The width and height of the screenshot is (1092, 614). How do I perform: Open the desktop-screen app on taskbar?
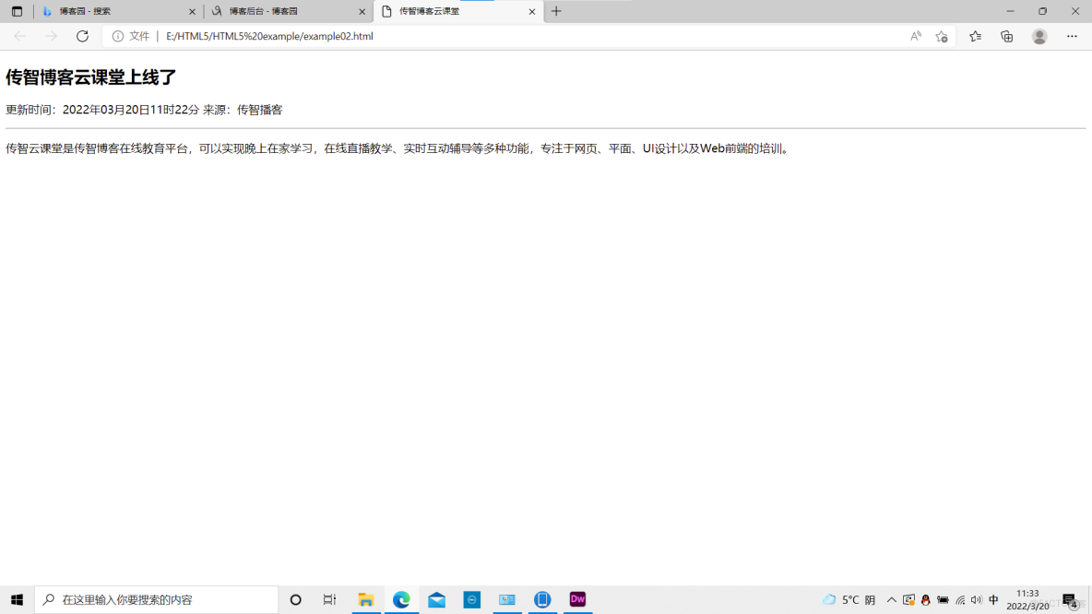(507, 599)
